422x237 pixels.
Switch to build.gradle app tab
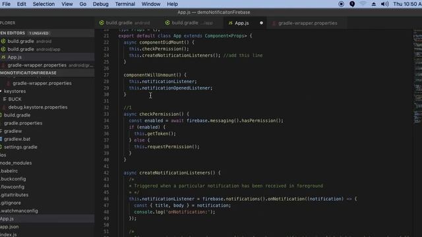(192, 23)
